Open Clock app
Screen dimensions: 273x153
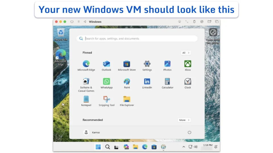tap(188, 83)
